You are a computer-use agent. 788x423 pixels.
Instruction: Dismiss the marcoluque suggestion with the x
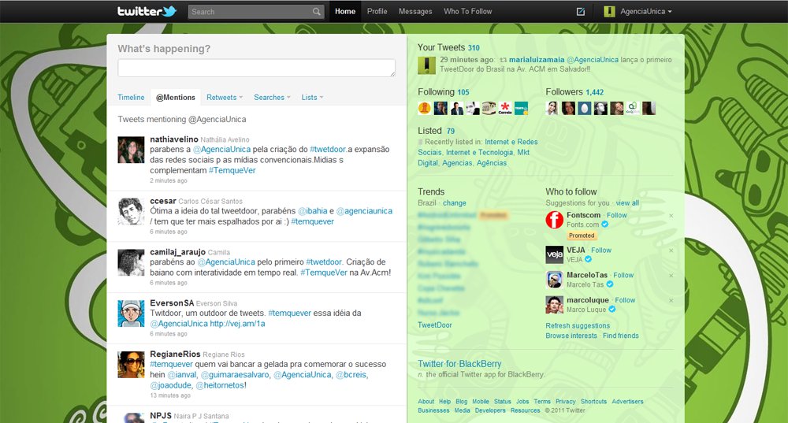[671, 301]
